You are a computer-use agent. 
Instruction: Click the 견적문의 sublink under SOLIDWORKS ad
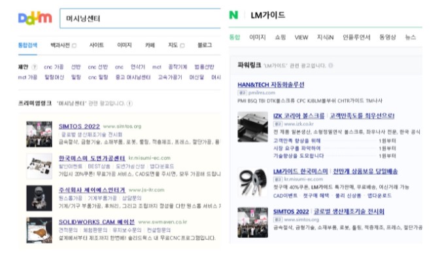68,230
